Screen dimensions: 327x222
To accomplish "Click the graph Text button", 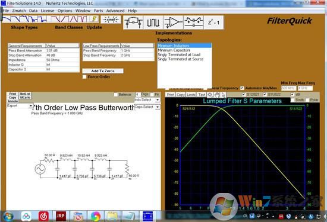I will pyautogui.click(x=202, y=95).
